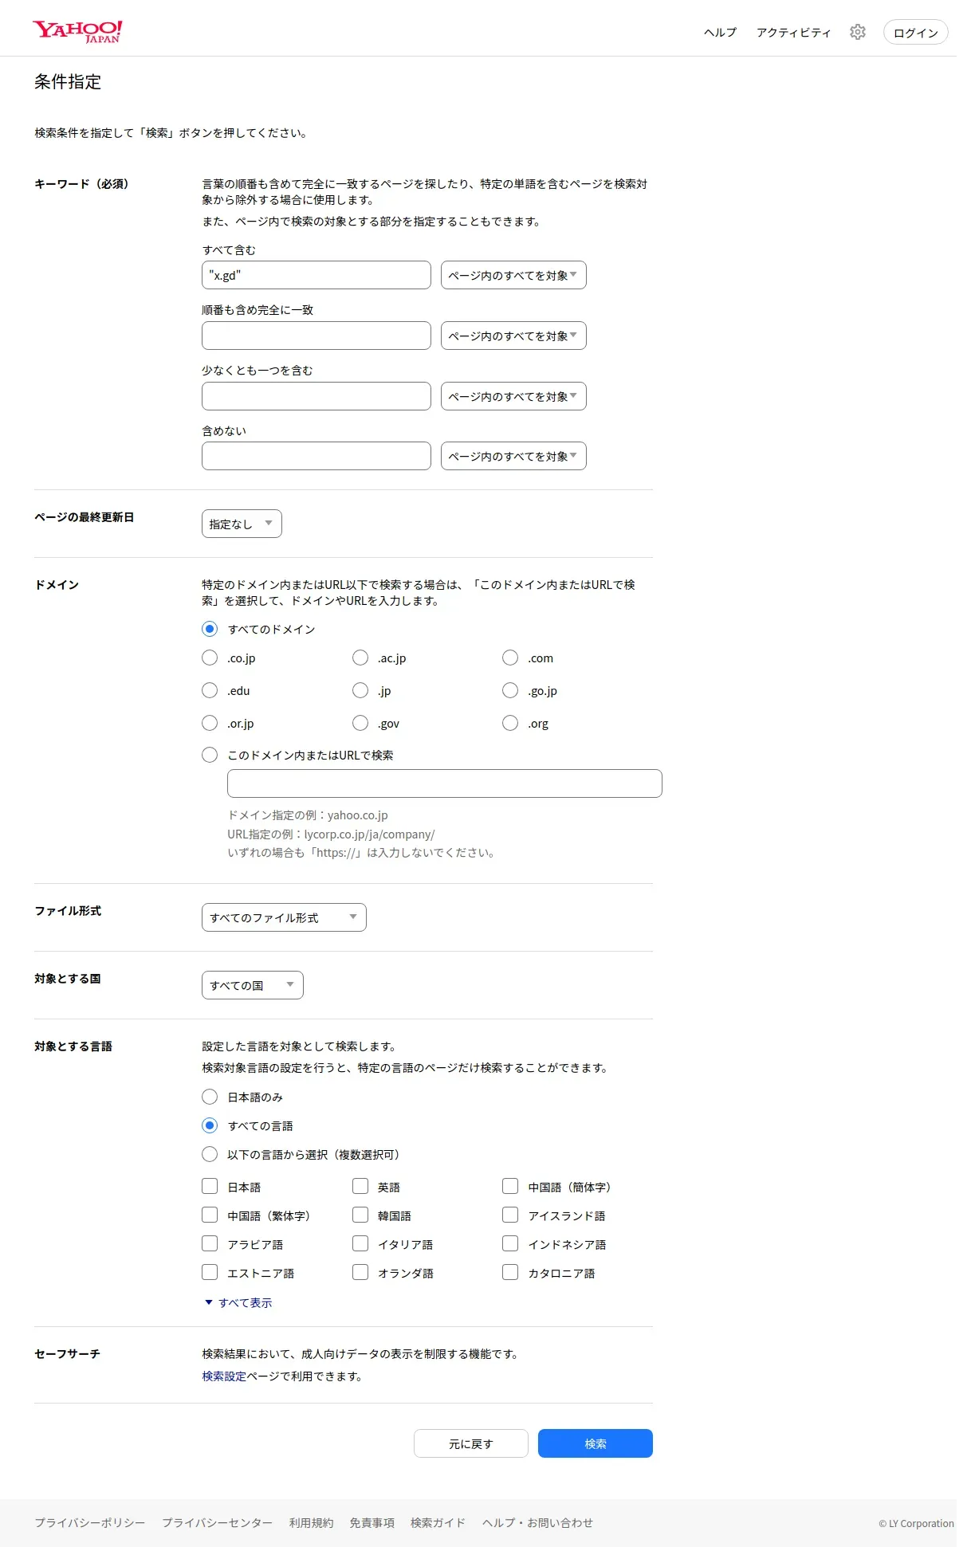
Task: Select the .go.jp domain radio
Action: tap(510, 690)
